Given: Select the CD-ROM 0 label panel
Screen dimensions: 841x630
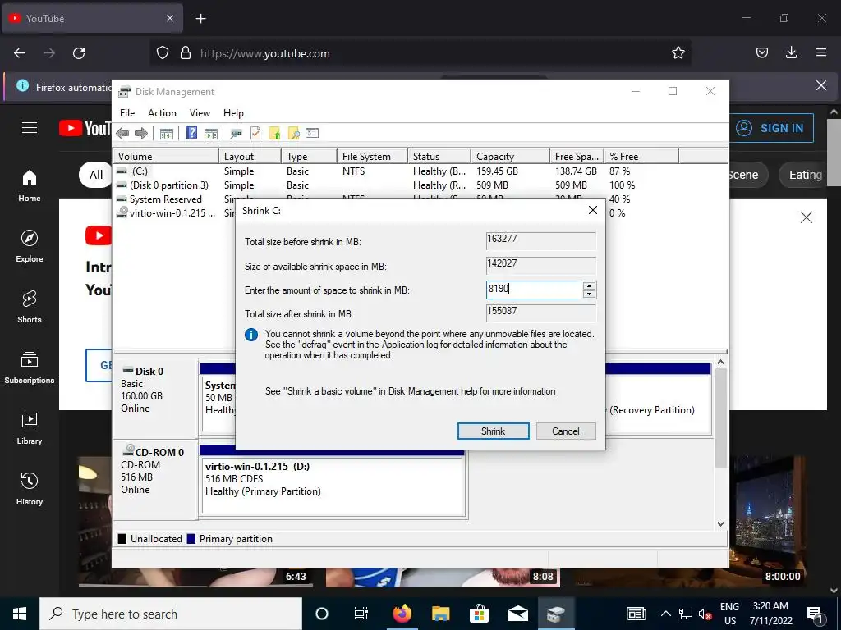Looking at the screenshot, I should click(x=155, y=478).
